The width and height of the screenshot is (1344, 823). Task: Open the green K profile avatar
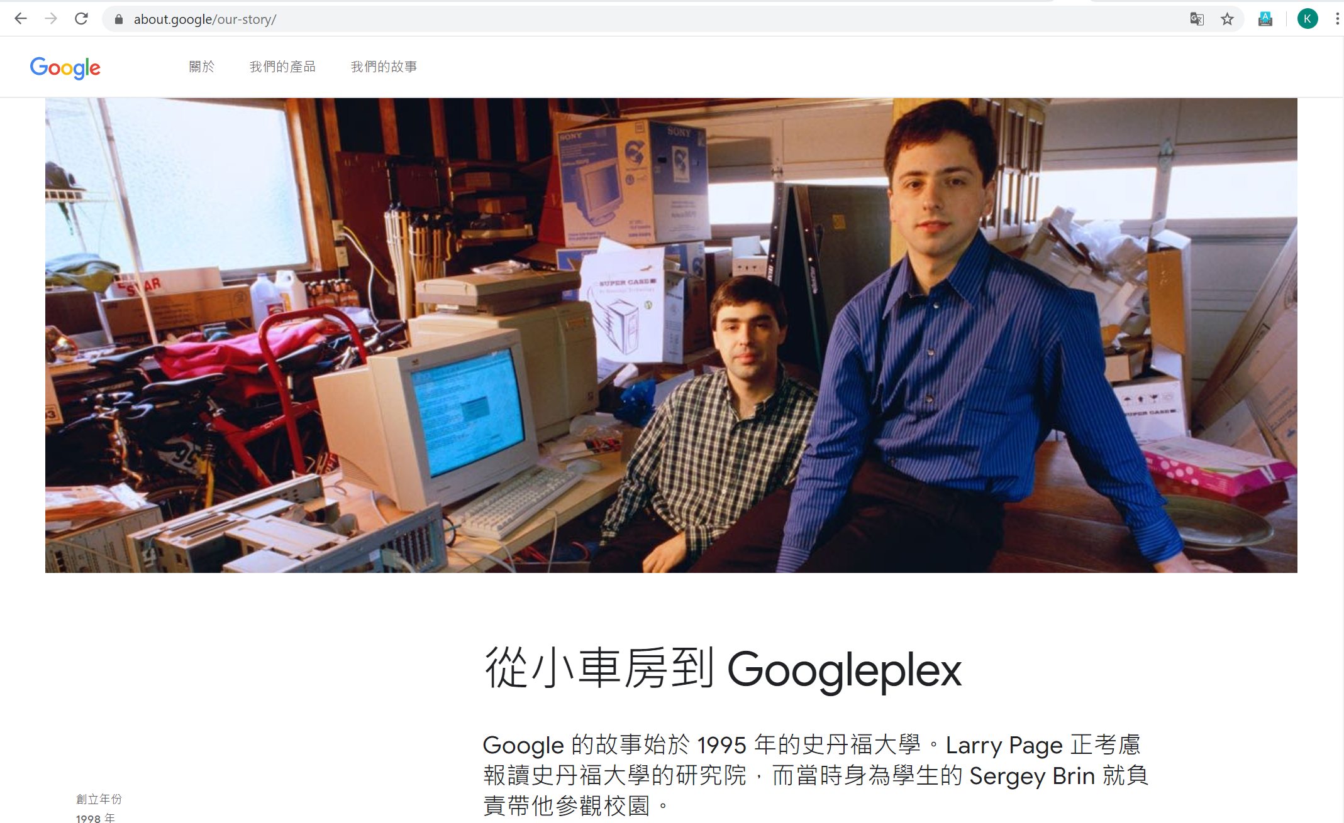[1308, 19]
